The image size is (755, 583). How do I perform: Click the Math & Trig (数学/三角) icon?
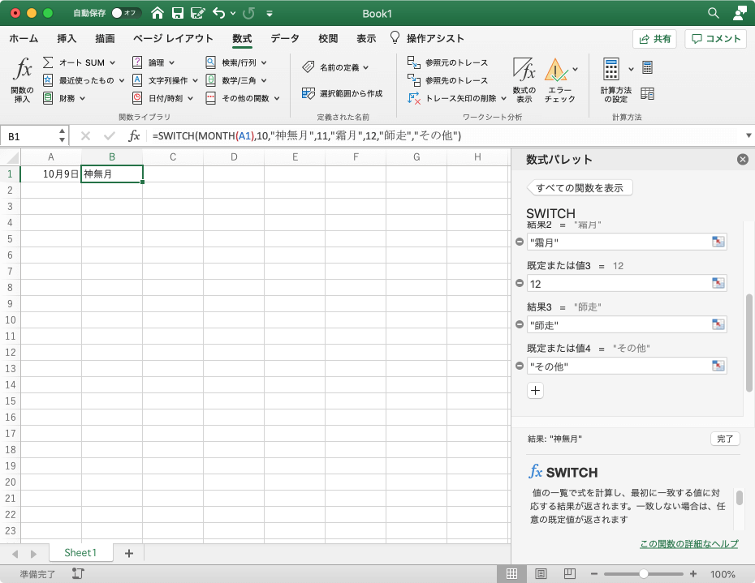click(211, 80)
